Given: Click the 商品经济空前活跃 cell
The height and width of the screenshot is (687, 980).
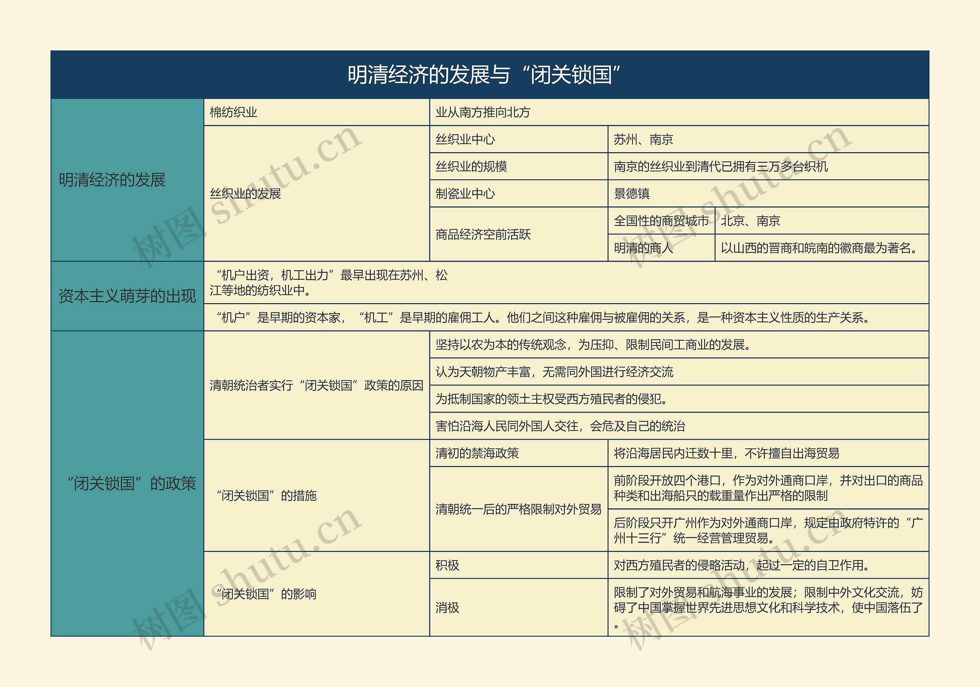Looking at the screenshot, I should (519, 234).
